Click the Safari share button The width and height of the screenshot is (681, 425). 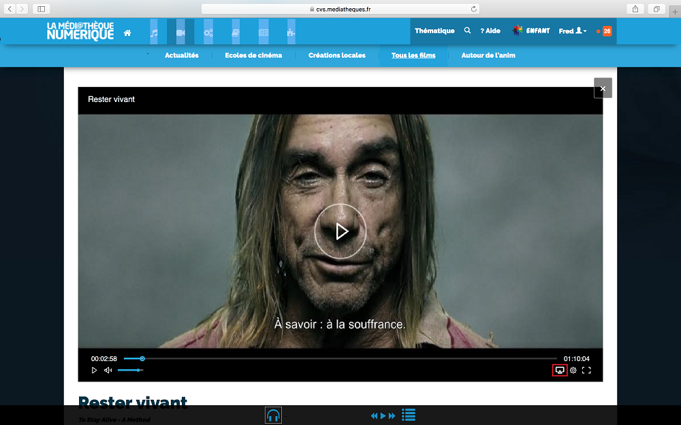pos(635,9)
